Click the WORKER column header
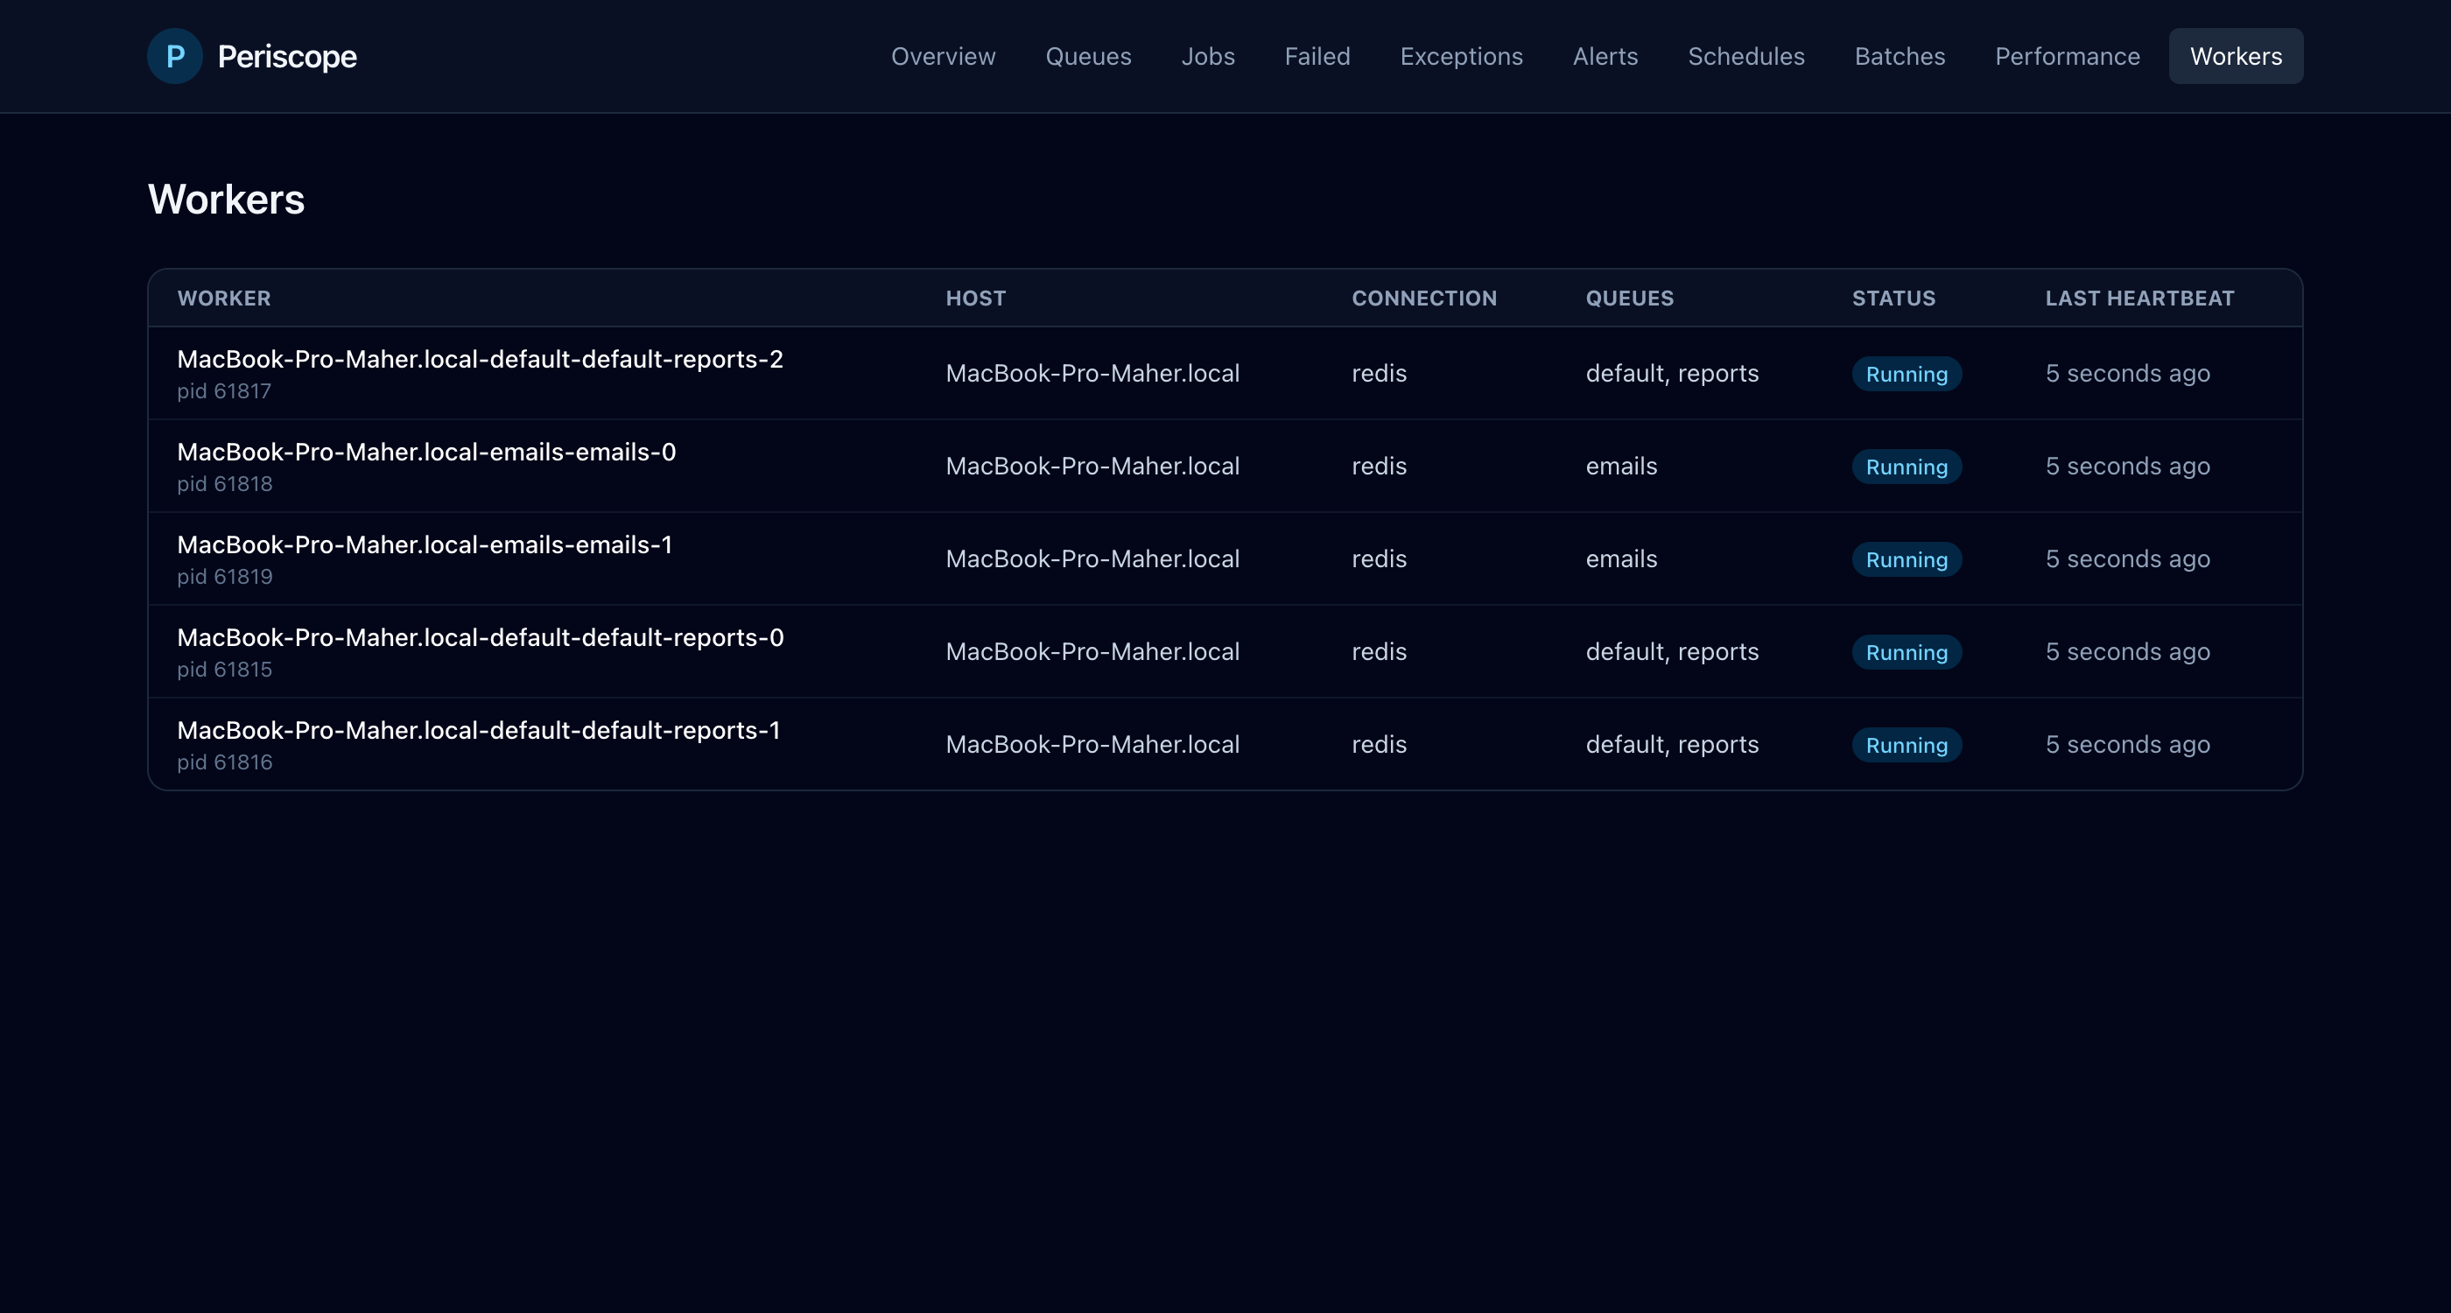This screenshot has width=2451, height=1313. click(x=223, y=298)
